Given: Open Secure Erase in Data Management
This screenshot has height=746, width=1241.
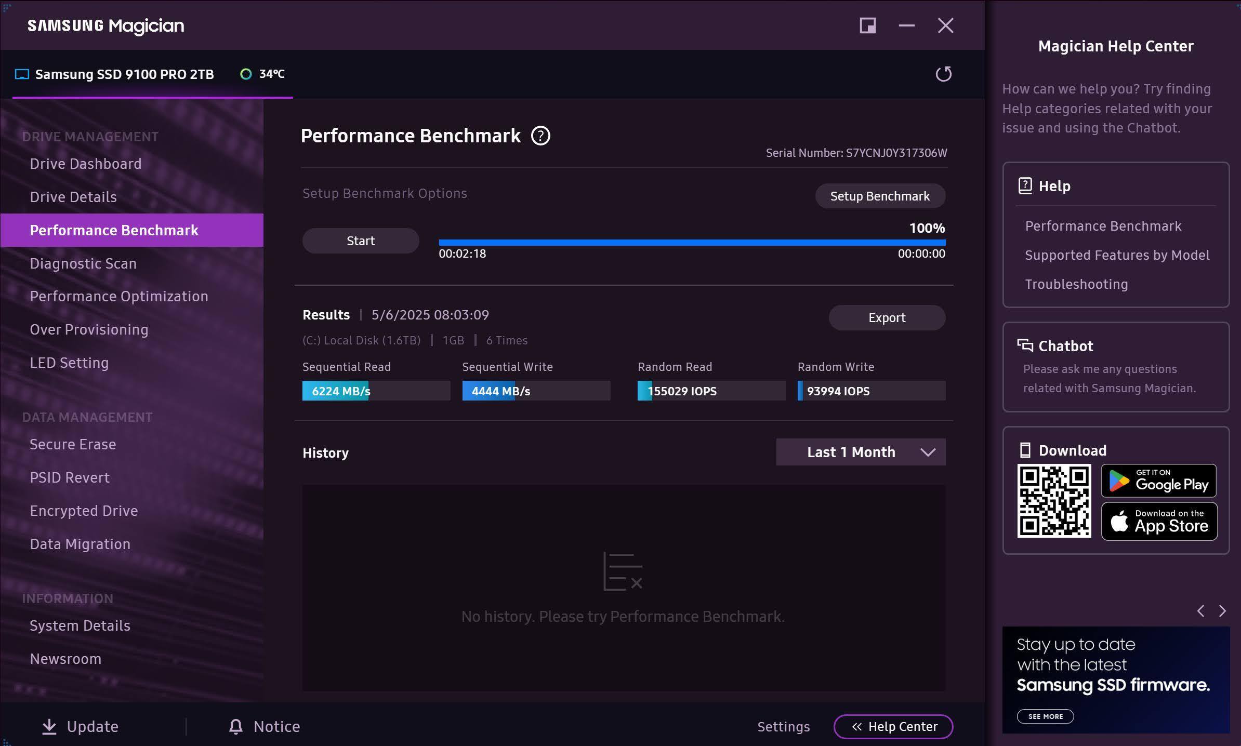Looking at the screenshot, I should [x=73, y=444].
